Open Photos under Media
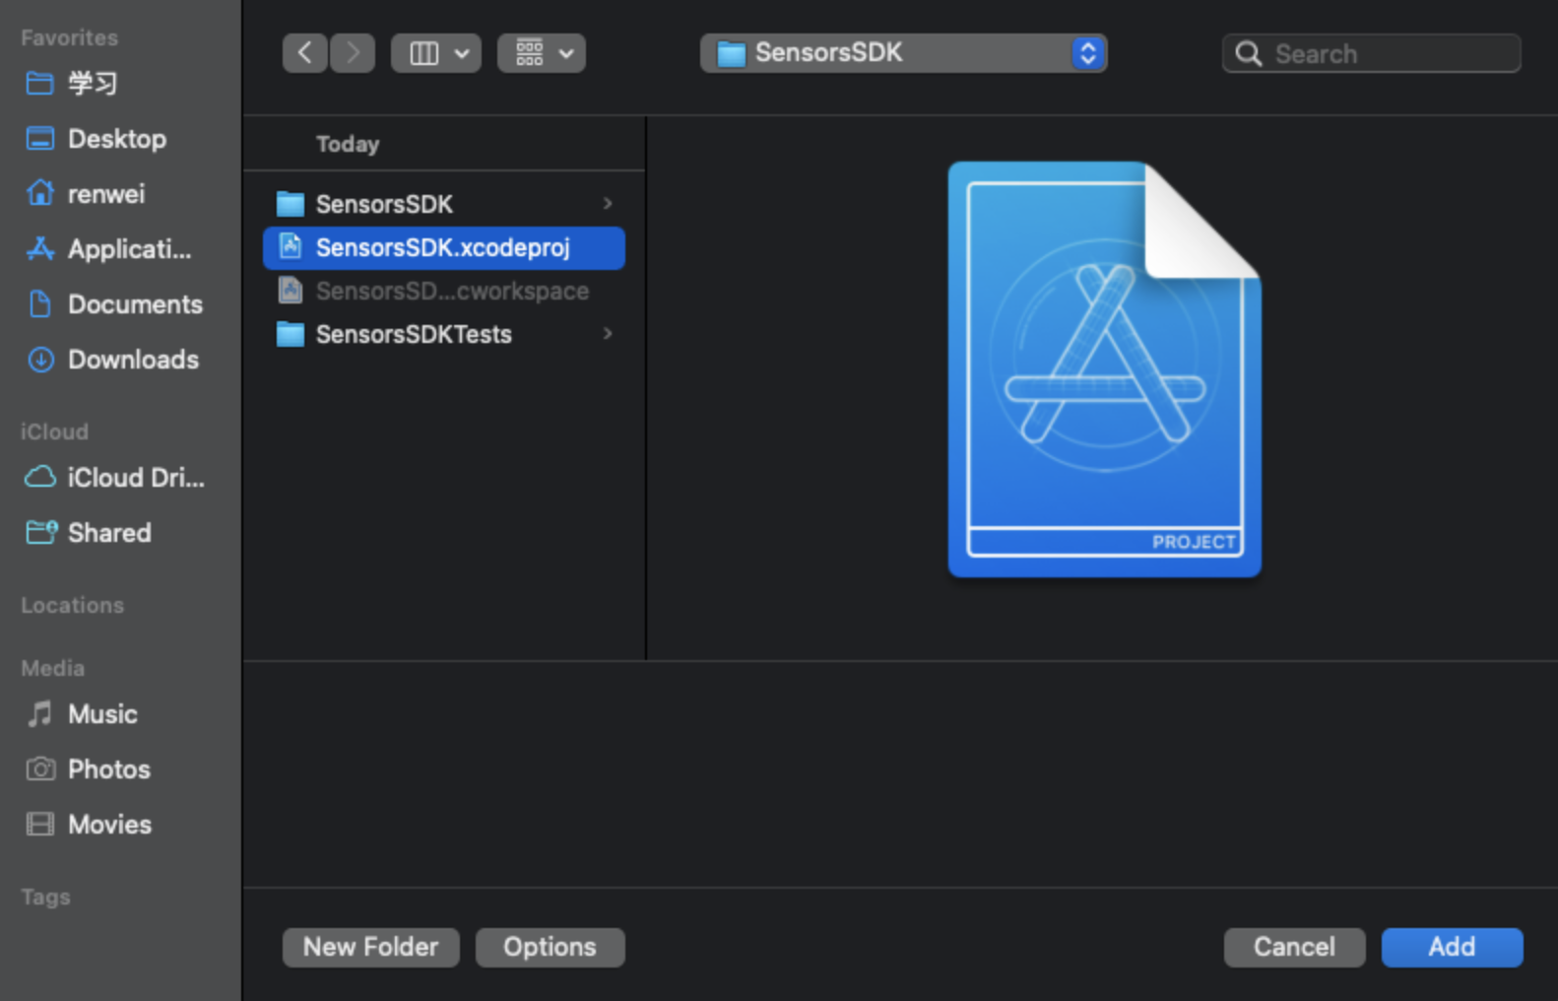The image size is (1558, 1001). click(x=88, y=769)
